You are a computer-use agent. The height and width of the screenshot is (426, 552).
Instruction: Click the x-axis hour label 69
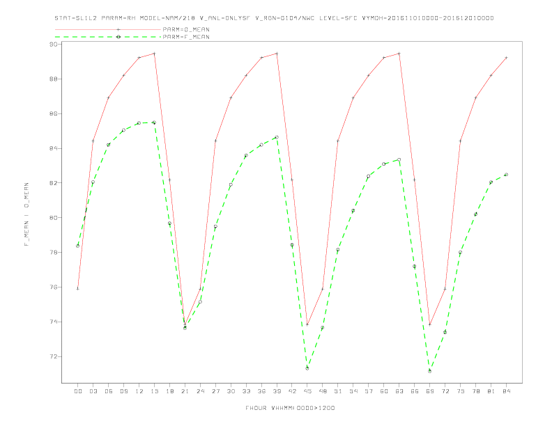tap(430, 391)
